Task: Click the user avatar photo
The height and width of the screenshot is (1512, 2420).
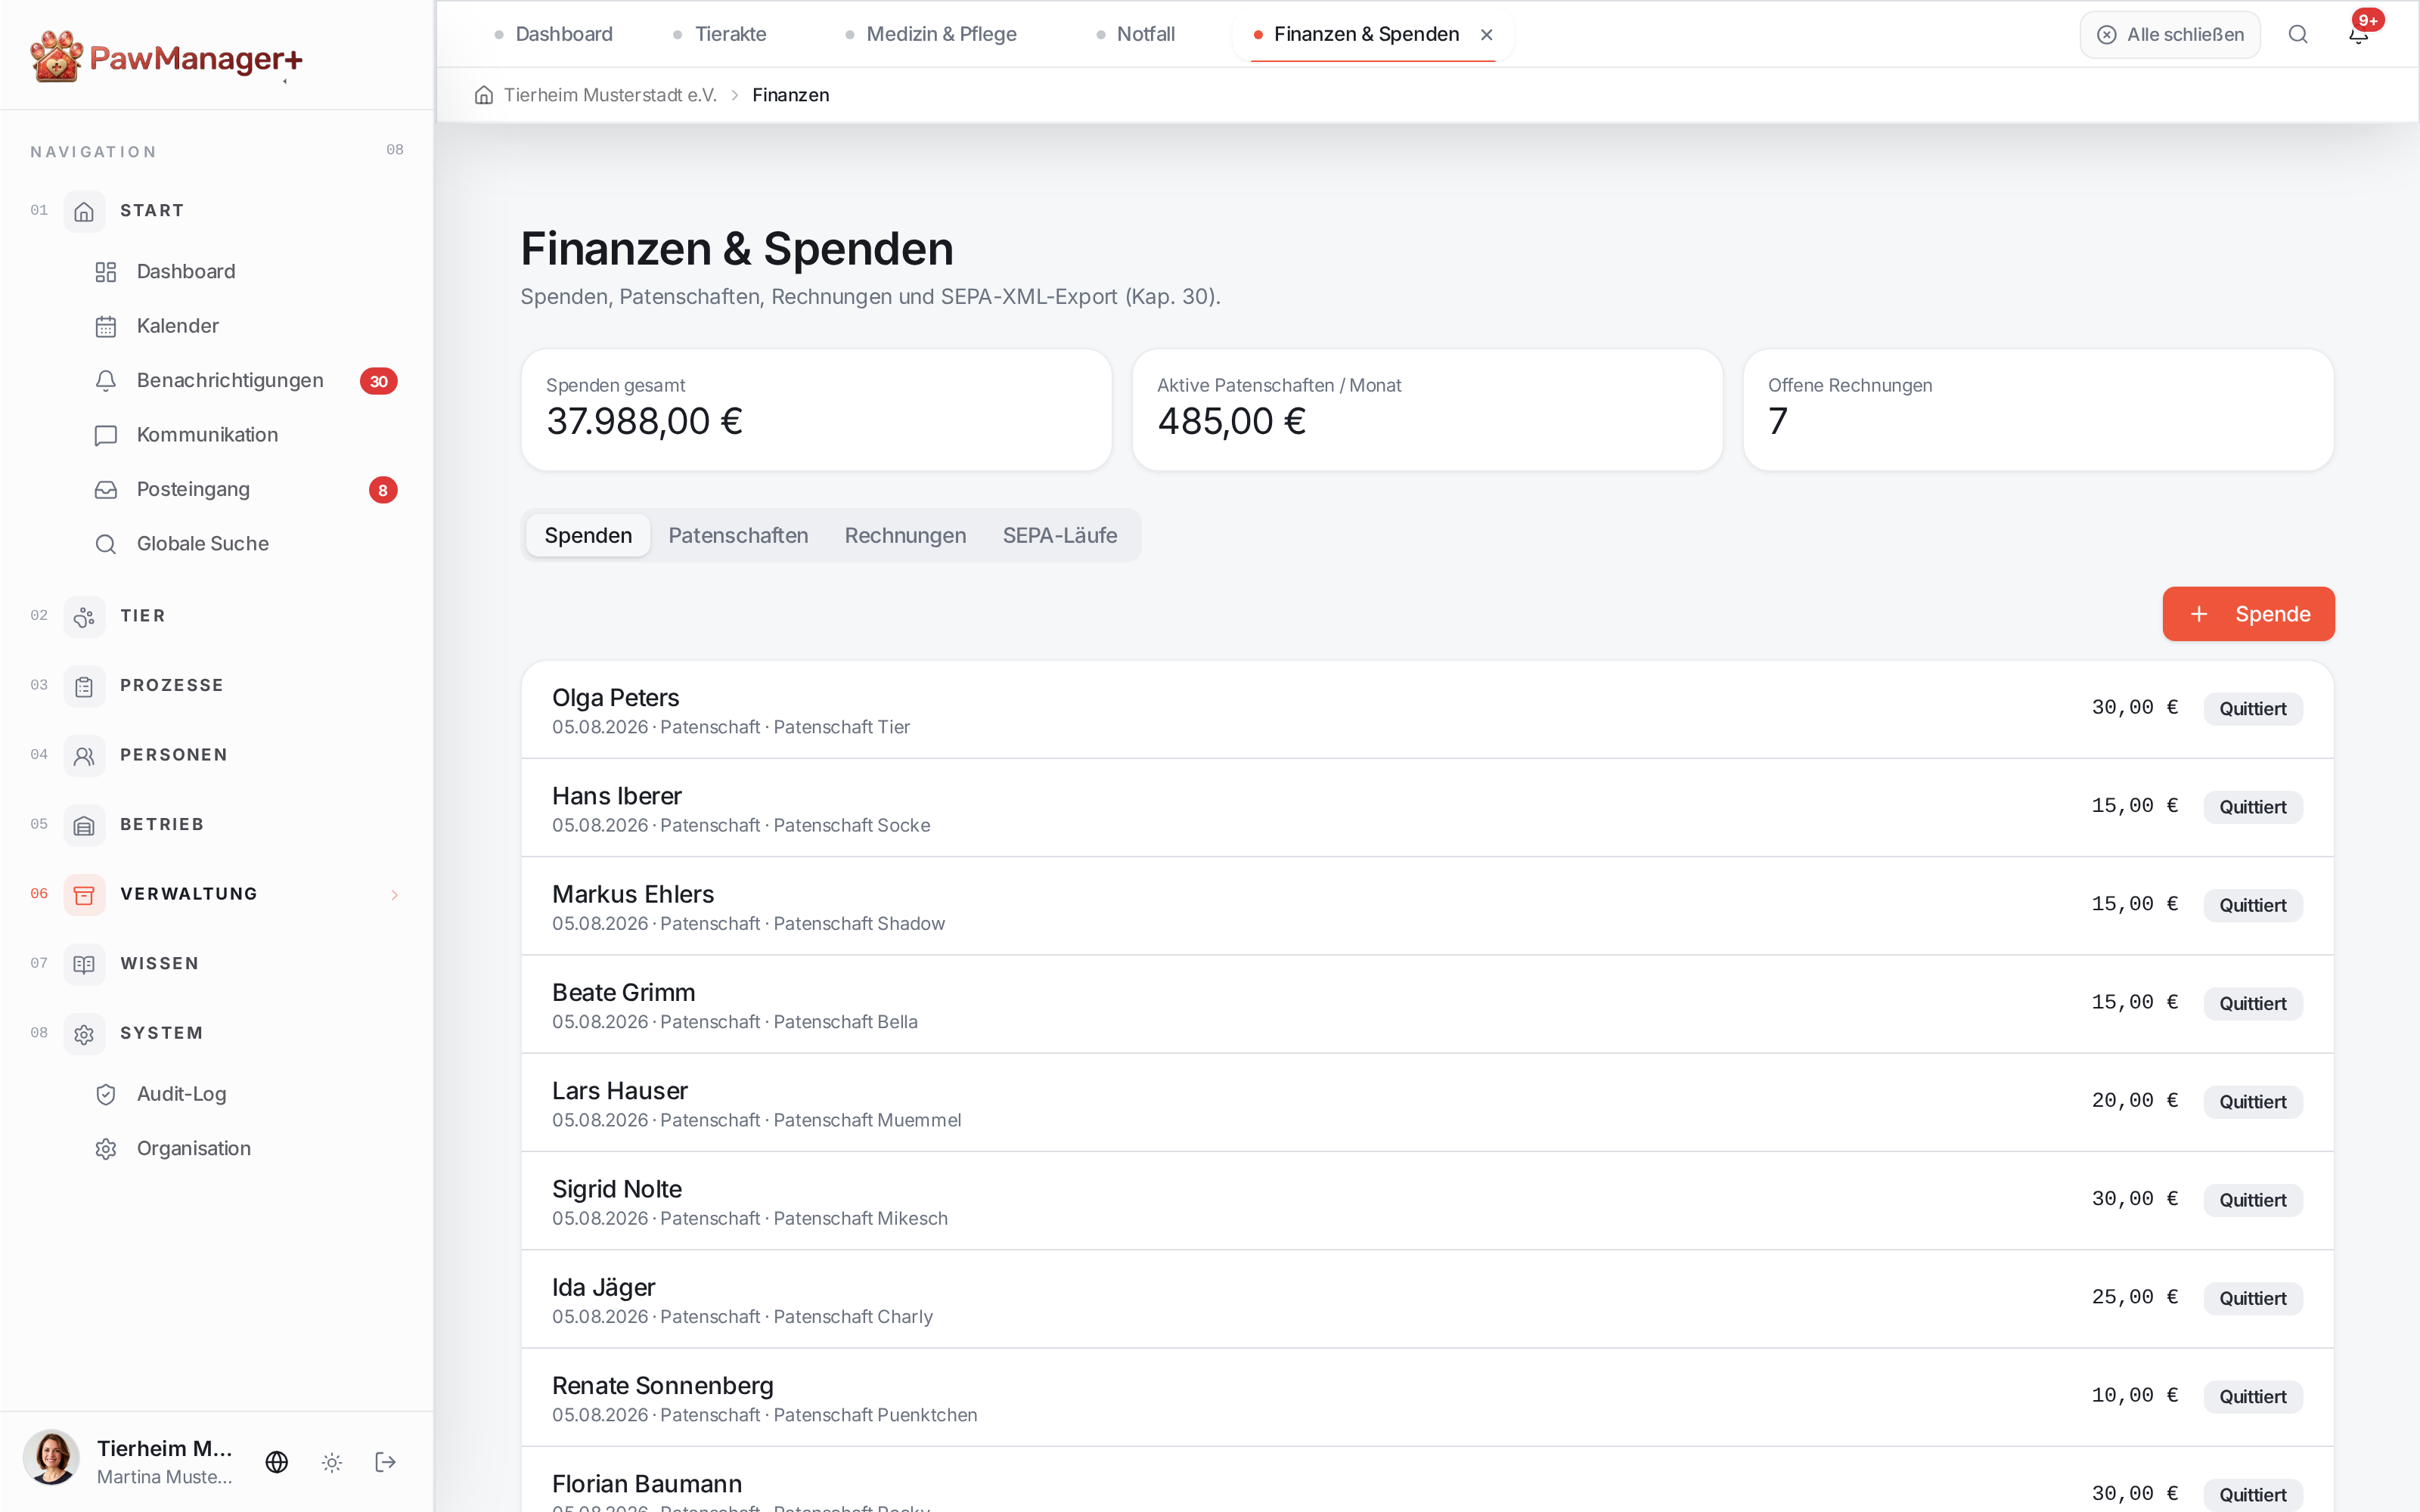Action: click(x=51, y=1458)
